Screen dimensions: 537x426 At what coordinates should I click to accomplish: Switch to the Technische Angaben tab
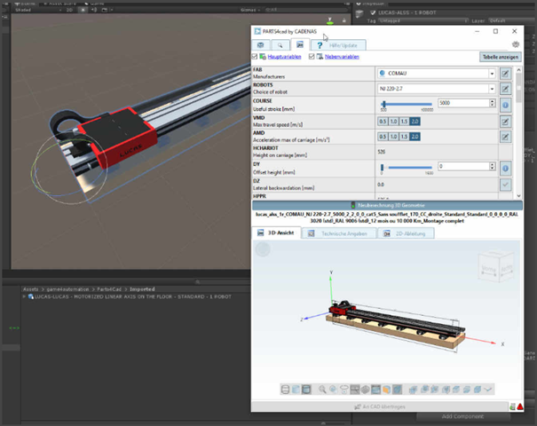(339, 233)
